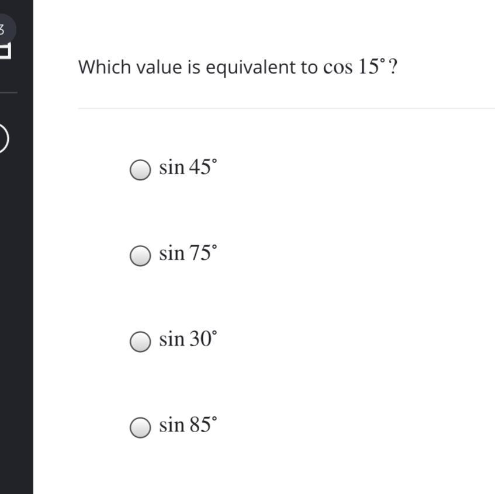
Task: Select the option with the largest angle
Action: [140, 427]
